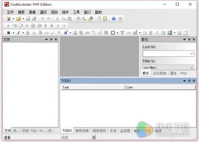Open the 查看 menu

point(32,12)
